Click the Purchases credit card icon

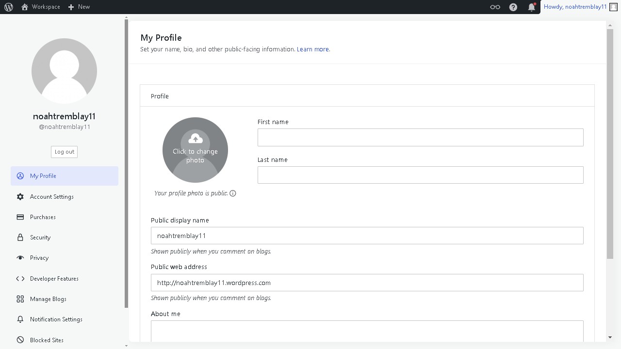point(20,217)
